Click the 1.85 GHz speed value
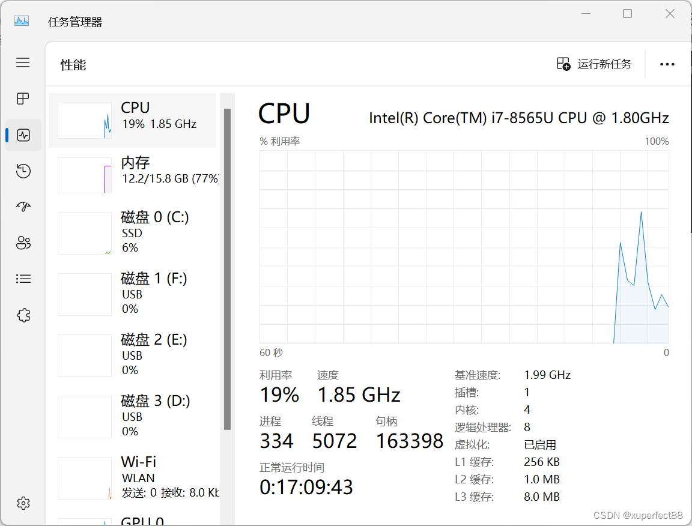This screenshot has width=692, height=526. (x=359, y=394)
